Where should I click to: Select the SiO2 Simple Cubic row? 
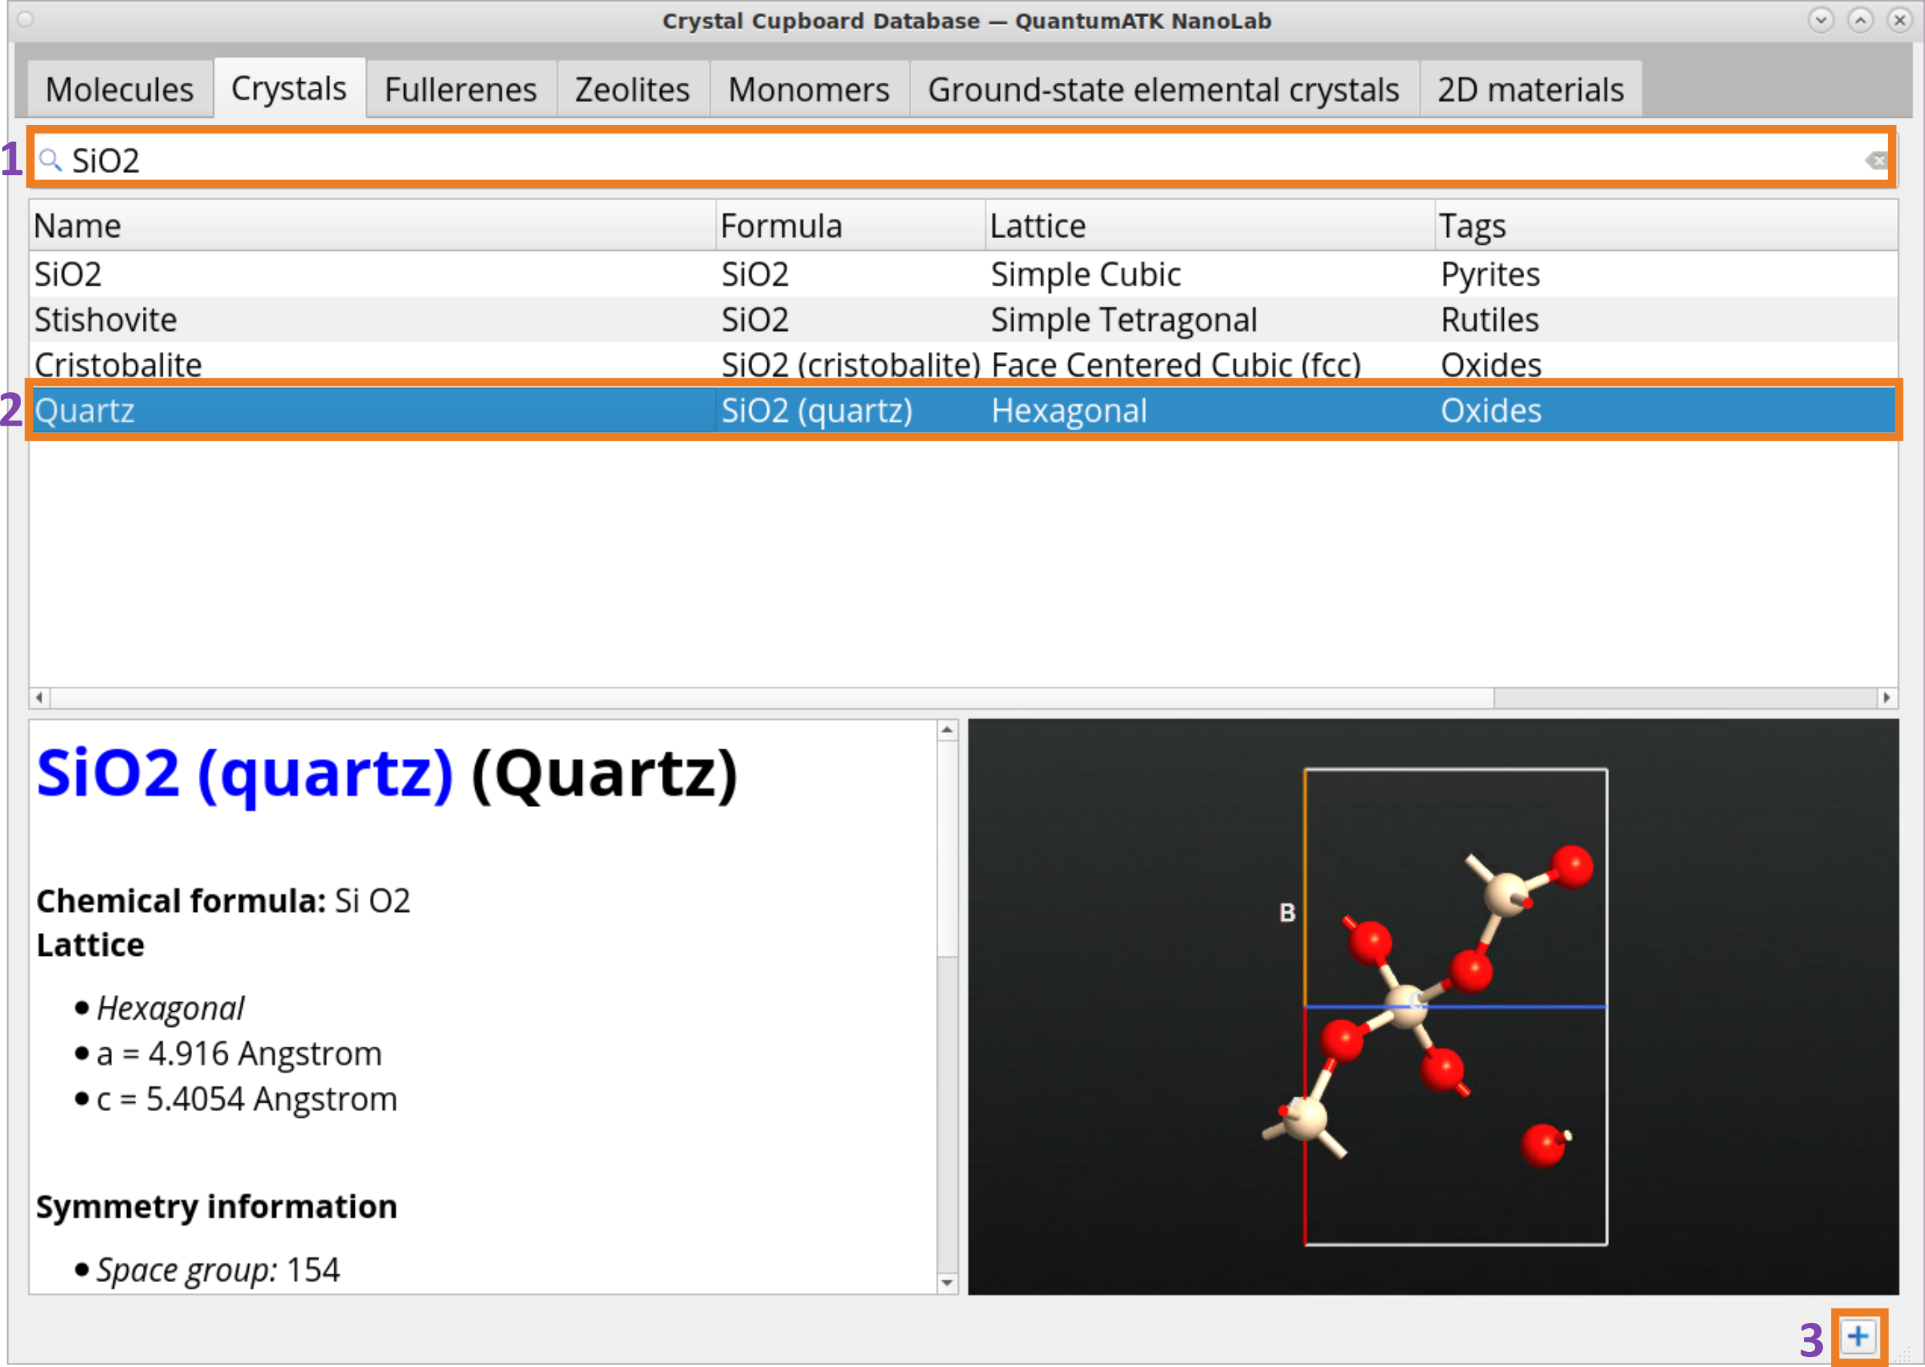[963, 274]
